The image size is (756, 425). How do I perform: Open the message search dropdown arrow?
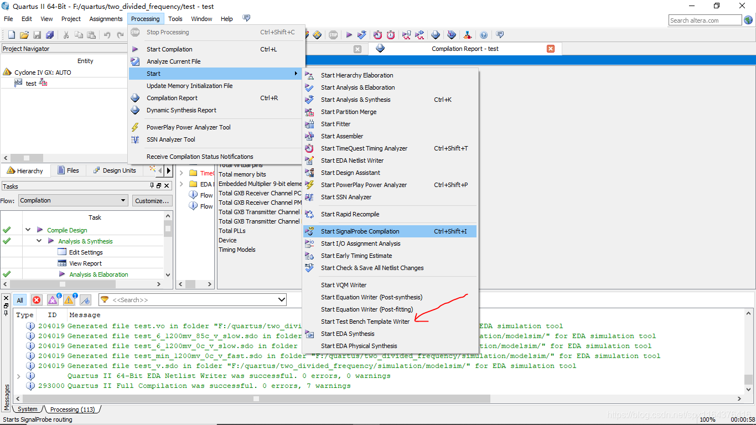281,299
